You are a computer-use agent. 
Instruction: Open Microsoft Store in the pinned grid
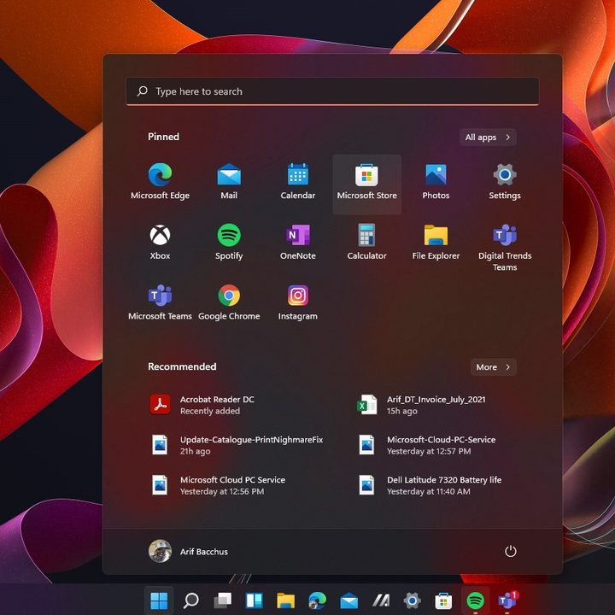coord(366,184)
